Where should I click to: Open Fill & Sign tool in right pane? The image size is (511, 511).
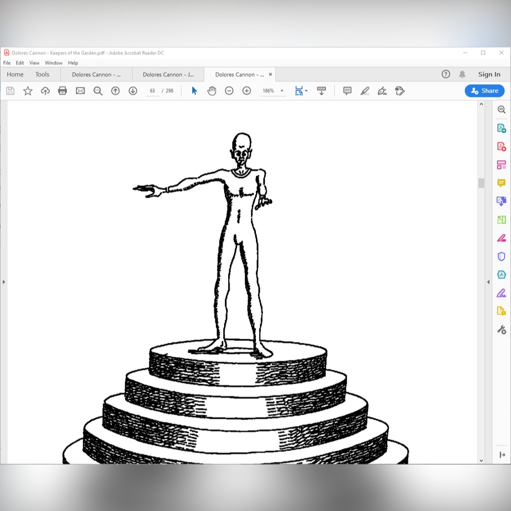point(502,293)
